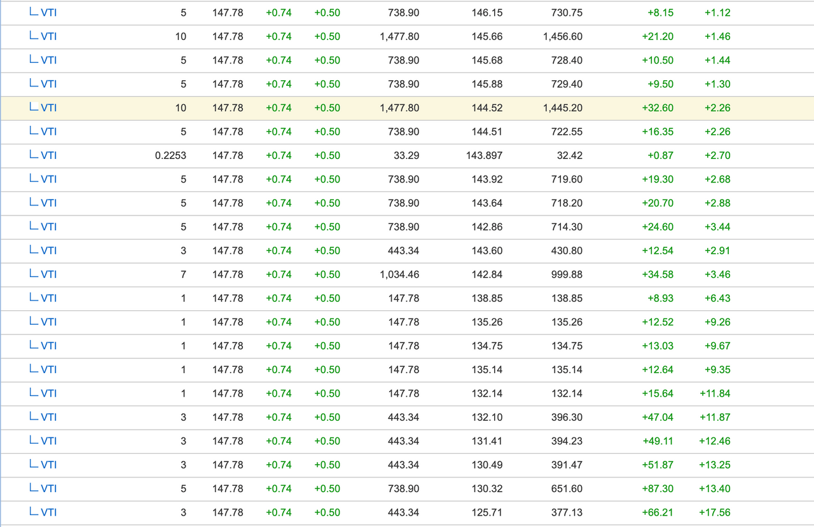This screenshot has width=814, height=527.
Task: Select the market value 1,034.46
Action: pyautogui.click(x=399, y=275)
